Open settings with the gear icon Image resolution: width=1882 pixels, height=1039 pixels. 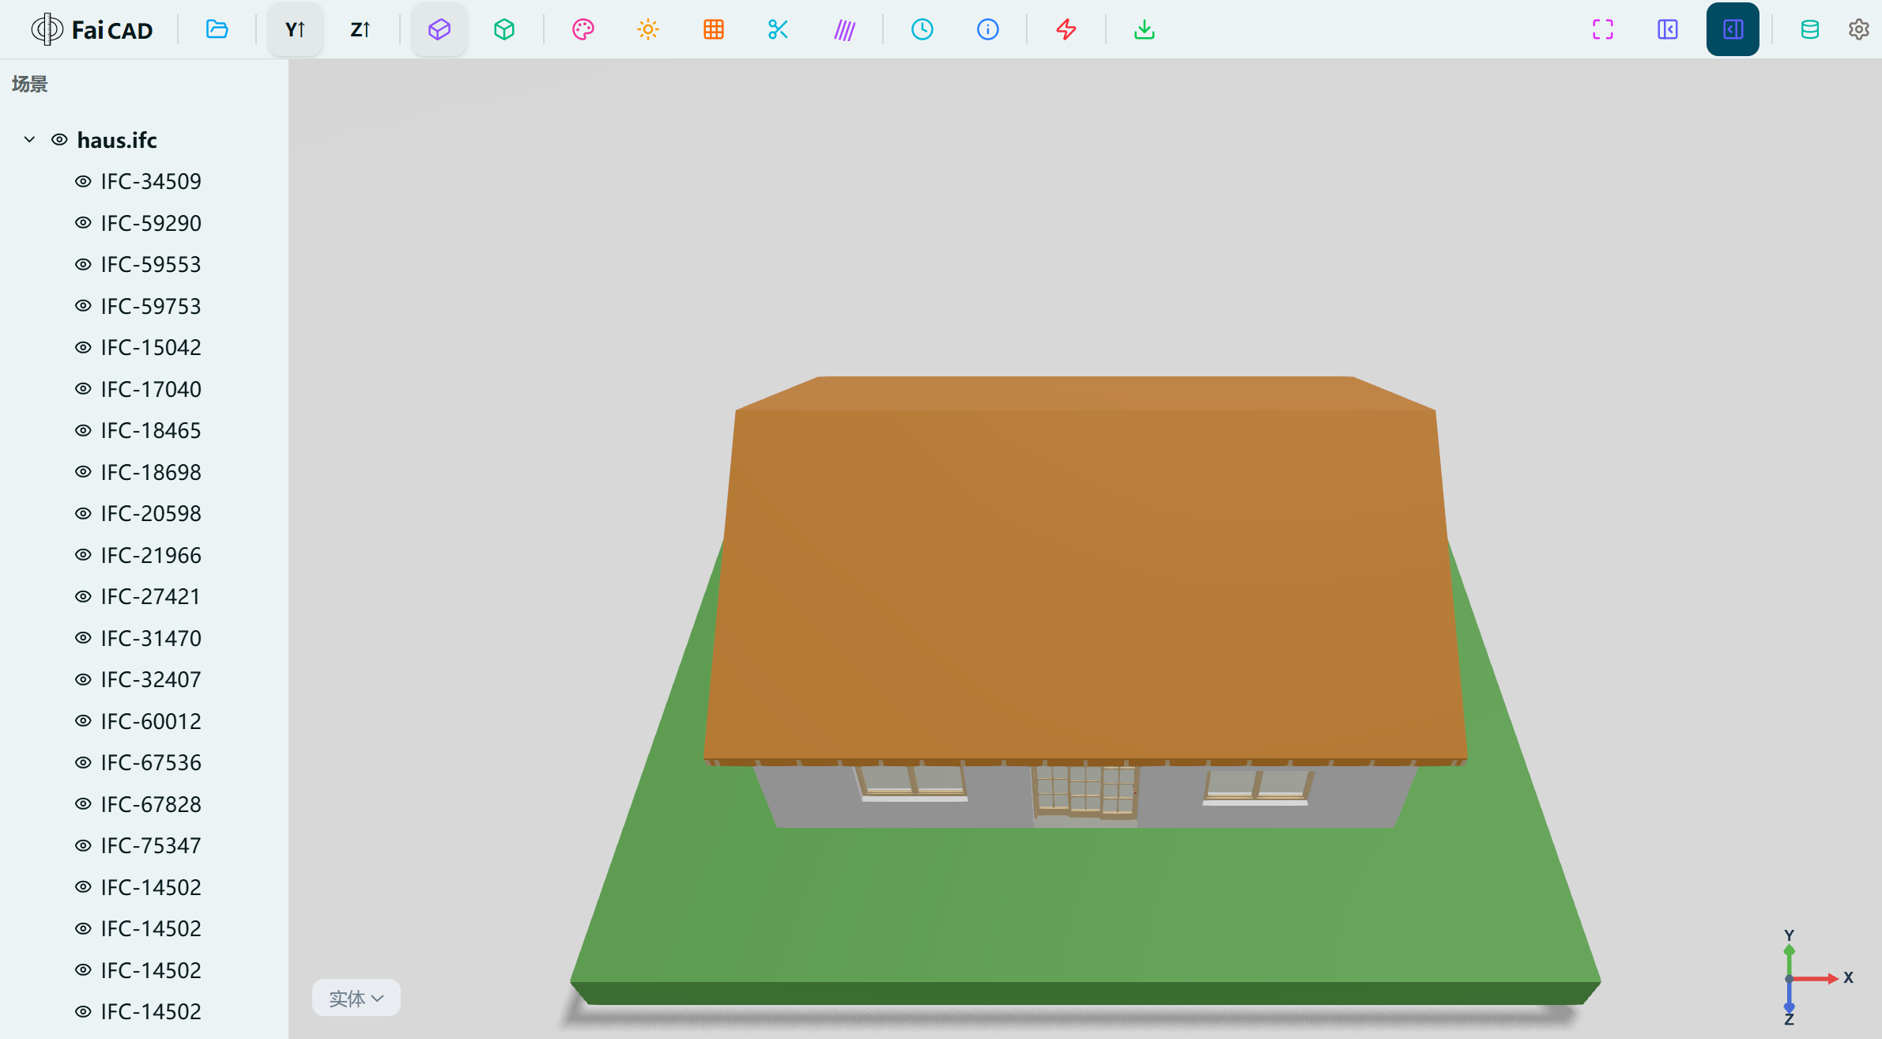(1858, 29)
